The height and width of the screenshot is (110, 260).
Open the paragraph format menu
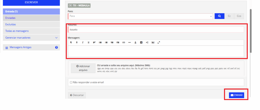click(71, 42)
